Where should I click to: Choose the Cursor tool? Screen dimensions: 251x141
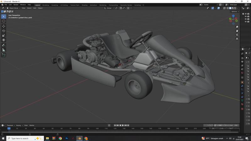[4, 21]
